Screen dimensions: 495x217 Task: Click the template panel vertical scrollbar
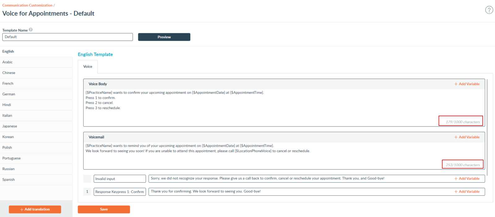coord(487,127)
